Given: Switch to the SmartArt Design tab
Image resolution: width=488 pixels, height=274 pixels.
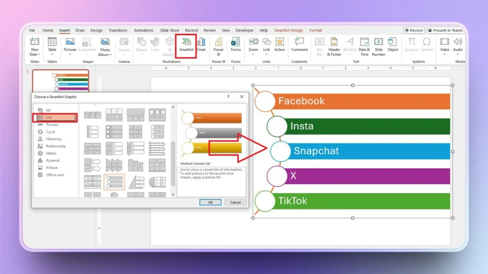Looking at the screenshot, I should (x=288, y=30).
